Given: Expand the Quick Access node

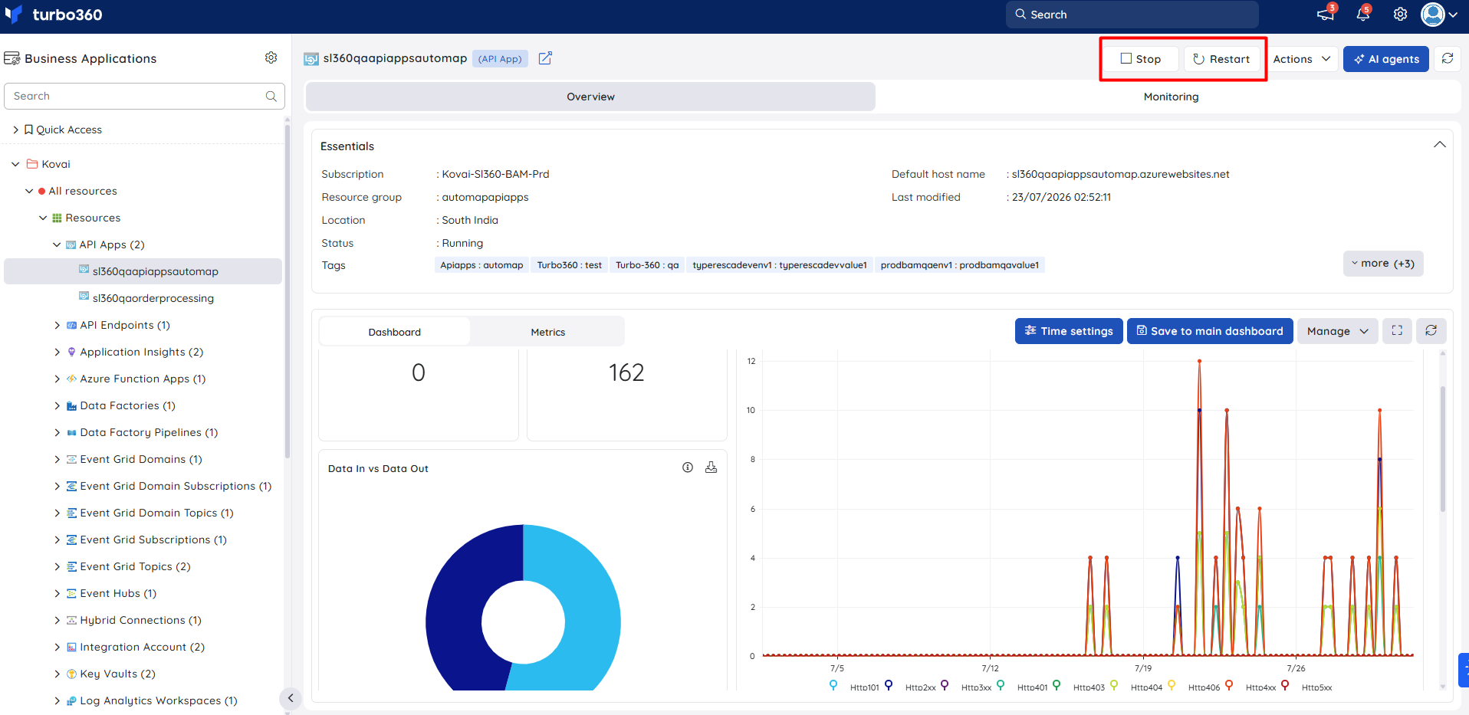Looking at the screenshot, I should pos(15,130).
